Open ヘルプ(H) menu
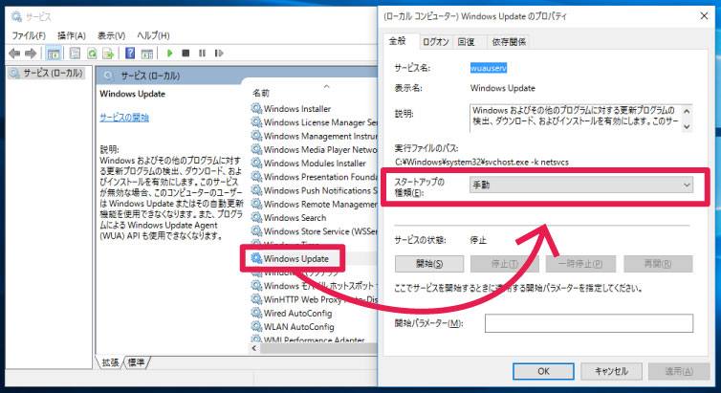Viewport: 721px width, 393px height. pos(153,35)
